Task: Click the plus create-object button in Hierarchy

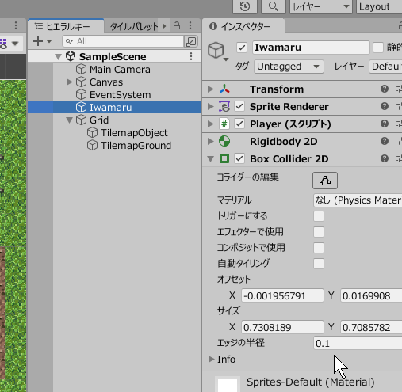Action: point(38,41)
